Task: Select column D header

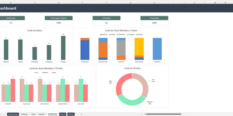Action: (x=59, y=3)
